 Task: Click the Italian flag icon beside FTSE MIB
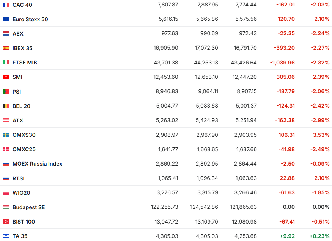click(6, 63)
